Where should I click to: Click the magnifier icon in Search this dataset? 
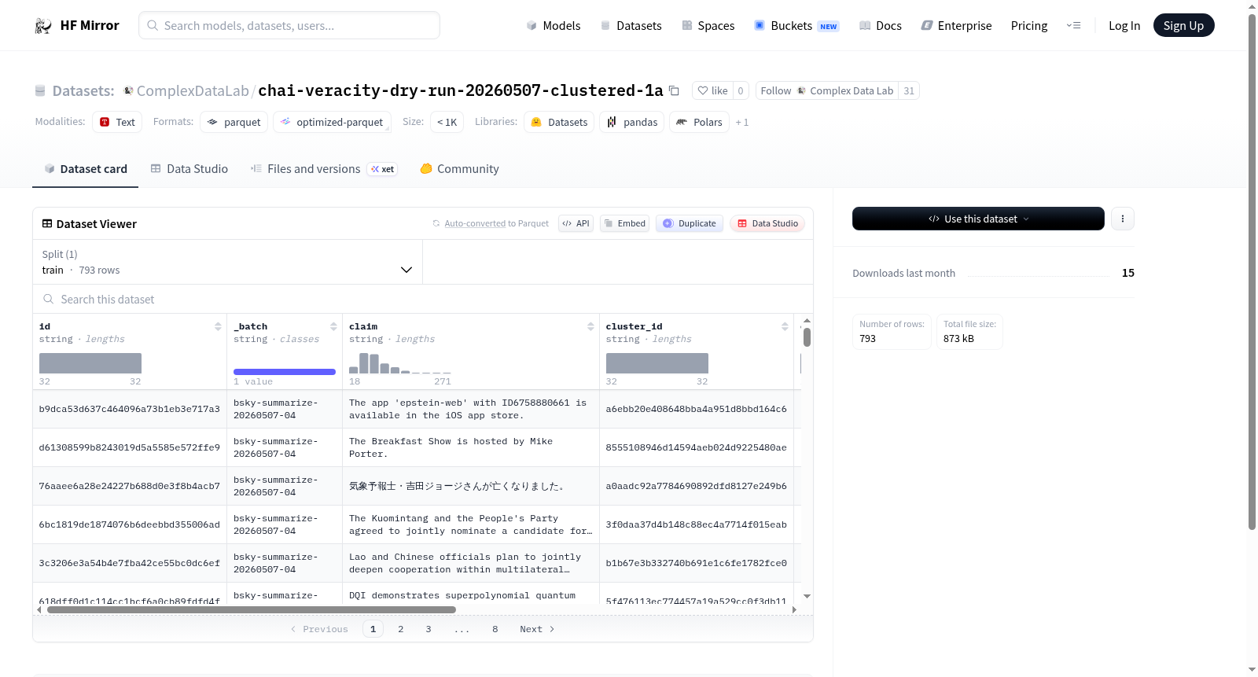pos(49,300)
